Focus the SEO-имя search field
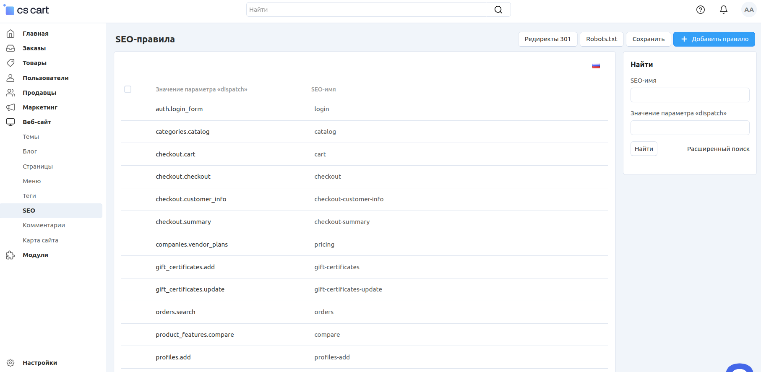Screen dimensions: 761x372 tap(689, 95)
